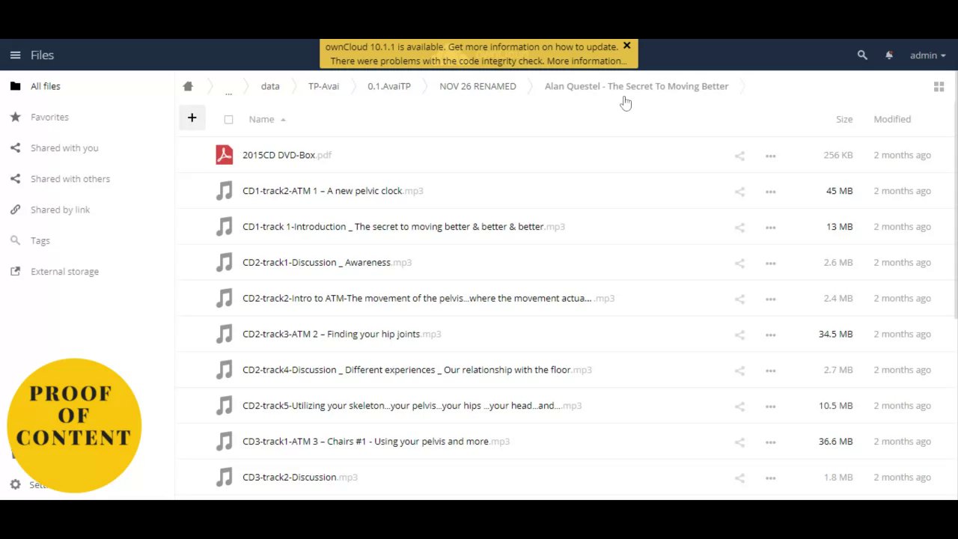Navigate to NOV 26 RENAMED breadcrumb
958x539 pixels.
[x=478, y=86]
